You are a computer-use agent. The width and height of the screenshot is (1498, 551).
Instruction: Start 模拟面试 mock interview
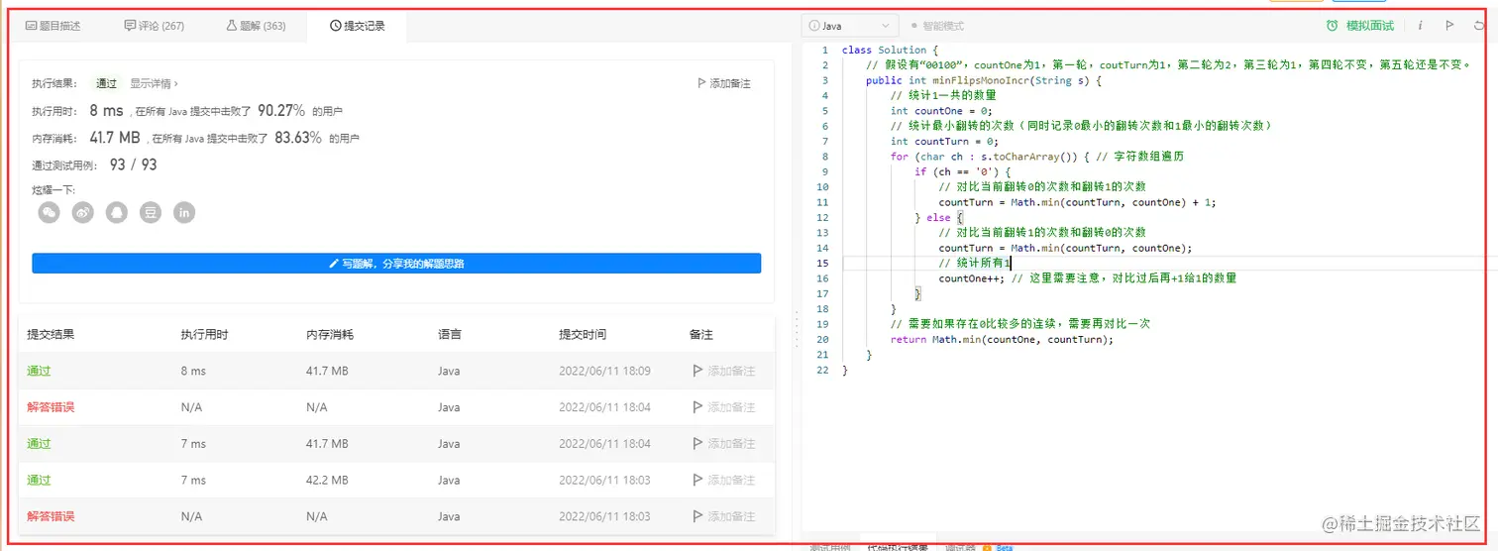tap(1360, 26)
